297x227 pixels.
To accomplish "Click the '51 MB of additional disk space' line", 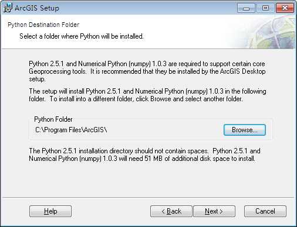I will pyautogui.click(x=142, y=159).
